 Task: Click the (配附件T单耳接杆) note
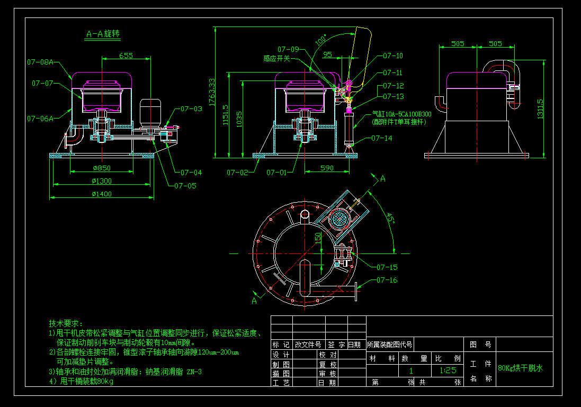[x=399, y=122]
